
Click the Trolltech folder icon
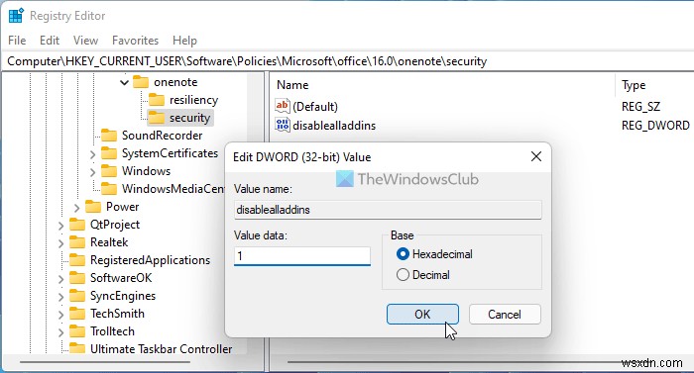[77, 330]
